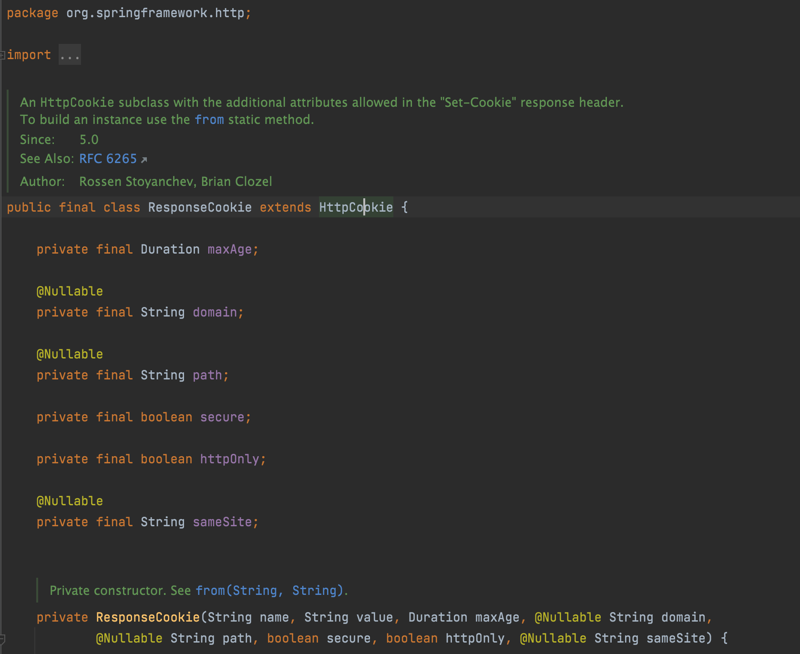The height and width of the screenshot is (654, 800).
Task: Click the 'import' keyword
Action: 29,55
